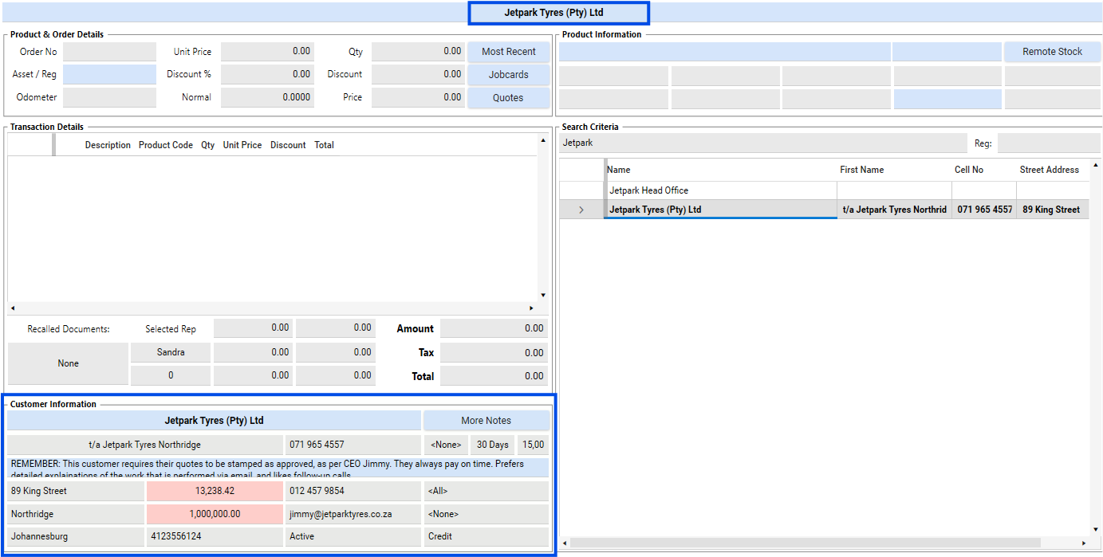This screenshot has width=1103, height=557.
Task: Select the Credit account type field
Action: click(x=487, y=536)
